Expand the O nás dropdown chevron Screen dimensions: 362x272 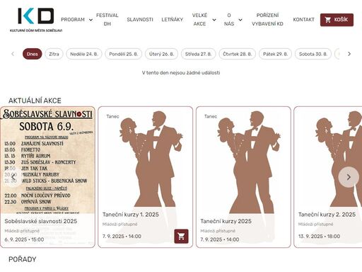(x=240, y=20)
